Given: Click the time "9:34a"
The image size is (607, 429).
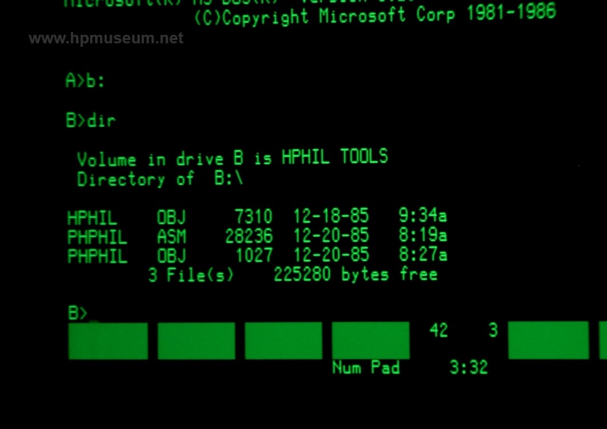Looking at the screenshot, I should click(423, 215).
